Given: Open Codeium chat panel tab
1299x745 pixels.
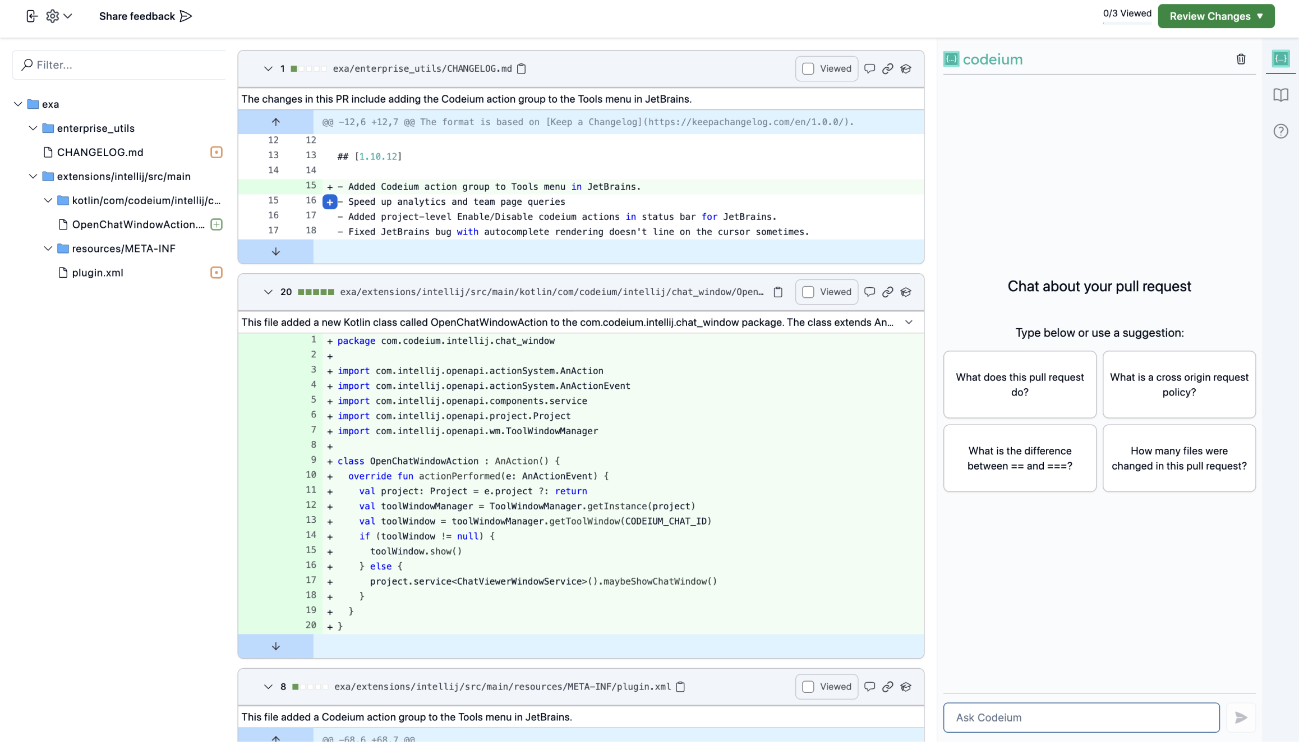Looking at the screenshot, I should point(1281,59).
